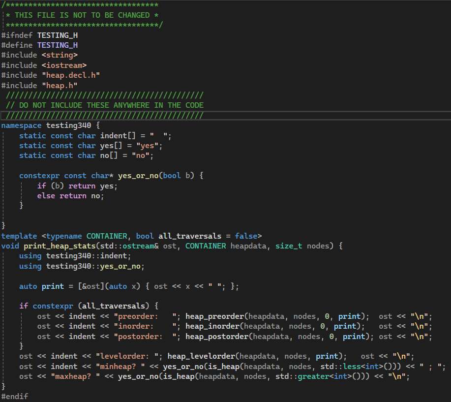Image resolution: width=451 pixels, height=402 pixels.
Task: Click the '[&ost]' lambda capture
Action: pos(91,286)
